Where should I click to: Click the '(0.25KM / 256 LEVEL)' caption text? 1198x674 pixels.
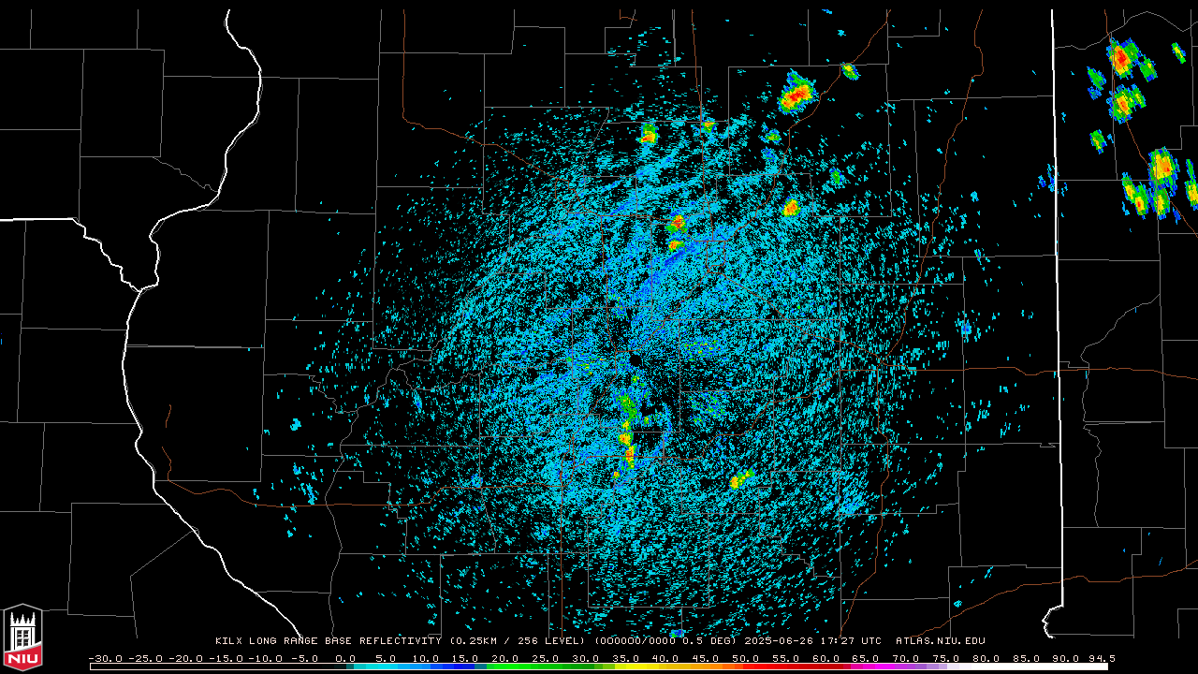[x=518, y=641]
